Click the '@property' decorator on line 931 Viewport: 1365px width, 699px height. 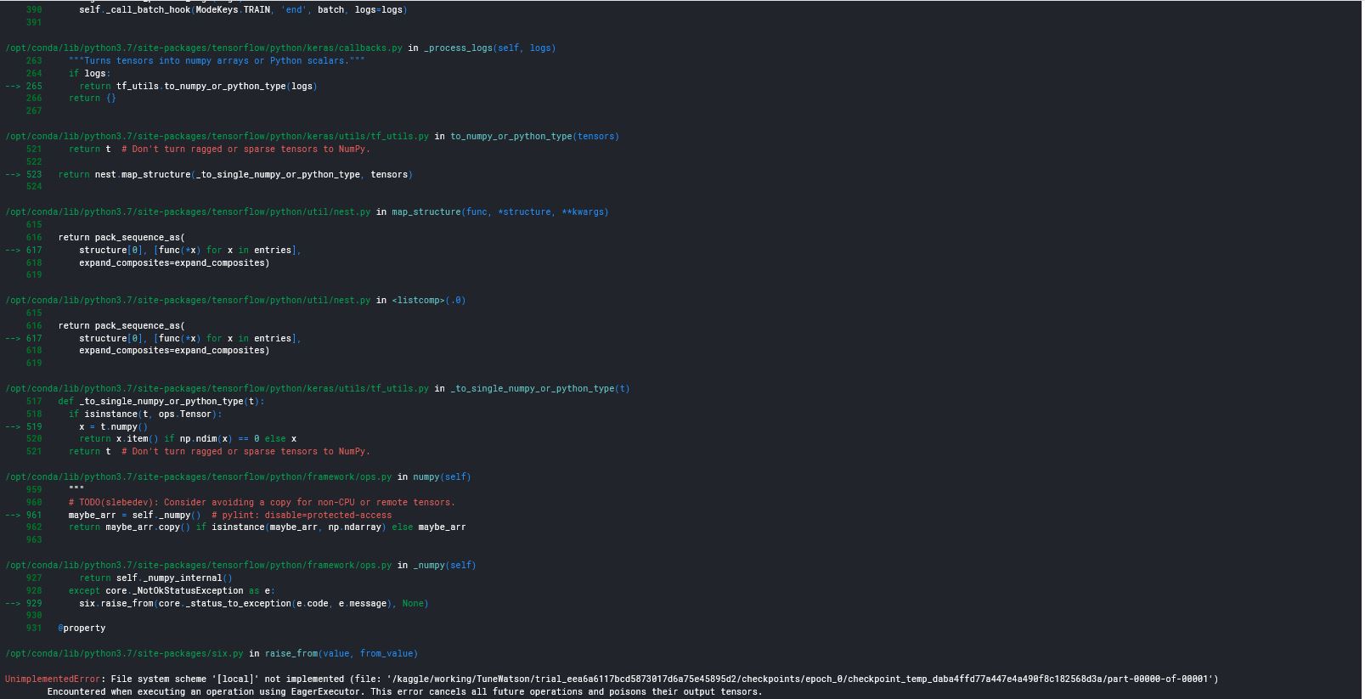tap(82, 629)
